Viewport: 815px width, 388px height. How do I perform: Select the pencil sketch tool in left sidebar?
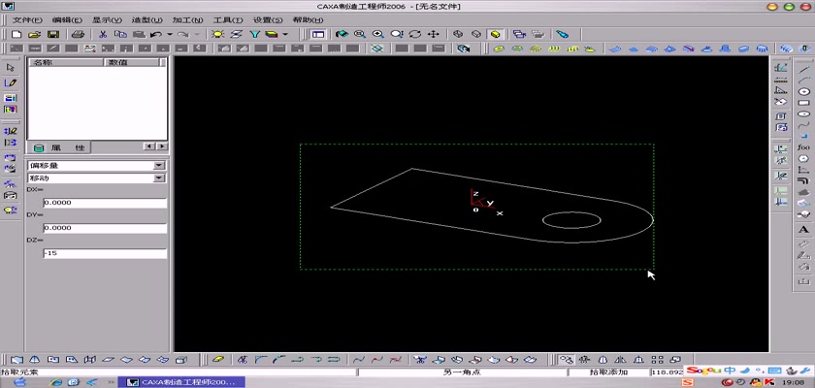coord(11,82)
